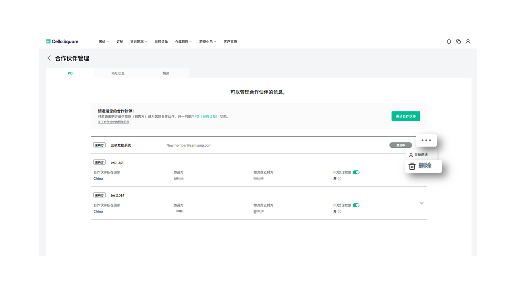Open the notification bell icon

pos(449,41)
